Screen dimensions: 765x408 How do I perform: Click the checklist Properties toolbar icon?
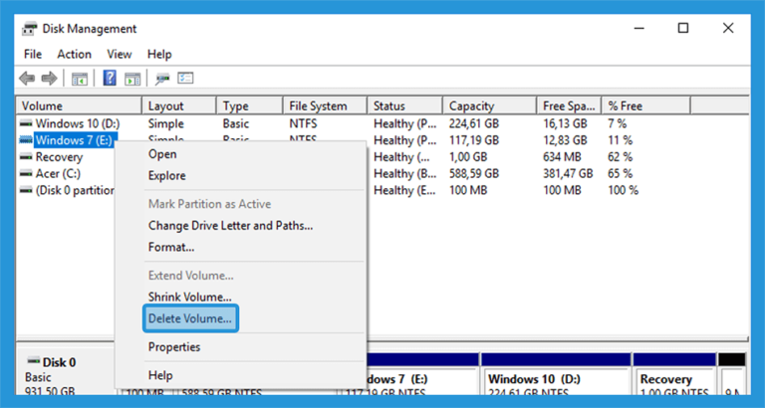(185, 78)
